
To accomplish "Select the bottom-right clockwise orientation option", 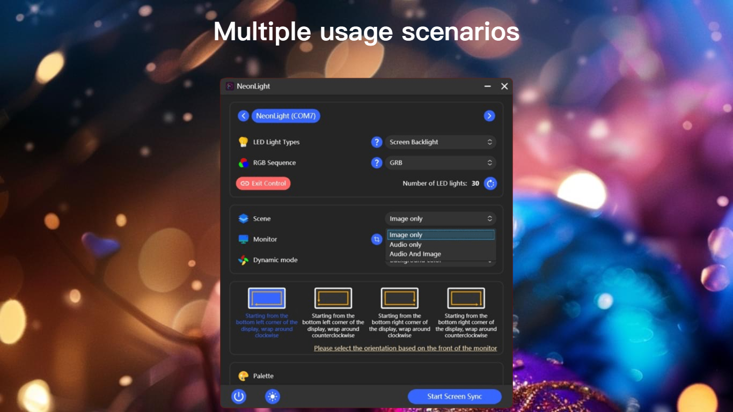I will click(399, 298).
